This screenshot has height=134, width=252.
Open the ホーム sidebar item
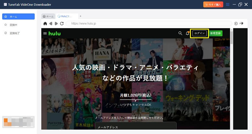tap(18, 16)
